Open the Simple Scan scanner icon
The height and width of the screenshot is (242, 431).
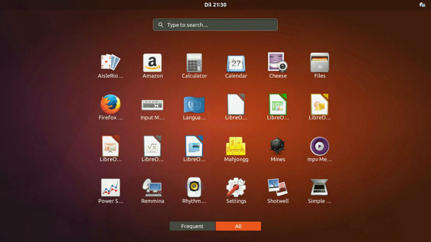[319, 188]
